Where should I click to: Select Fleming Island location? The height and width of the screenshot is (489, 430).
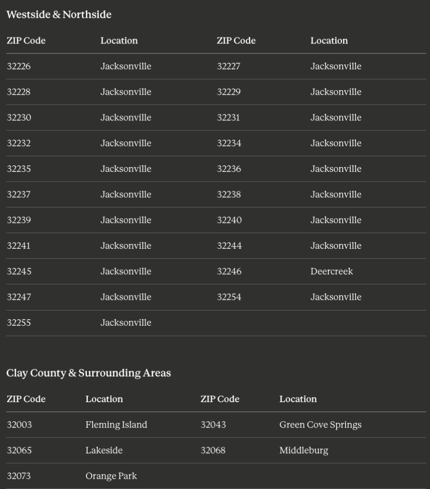click(x=116, y=425)
